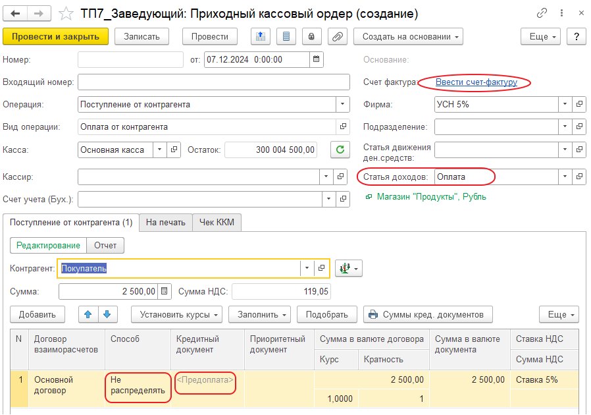
Task: Move row down with the blue arrow
Action: pos(107,314)
